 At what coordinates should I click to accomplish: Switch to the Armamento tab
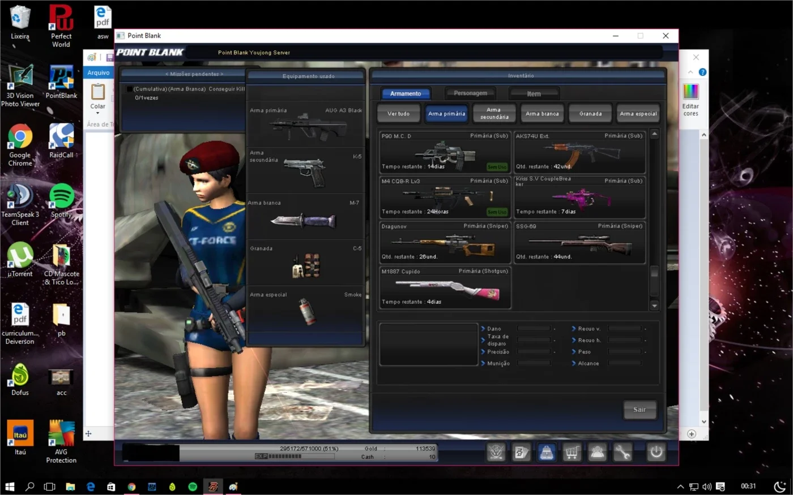coord(406,93)
